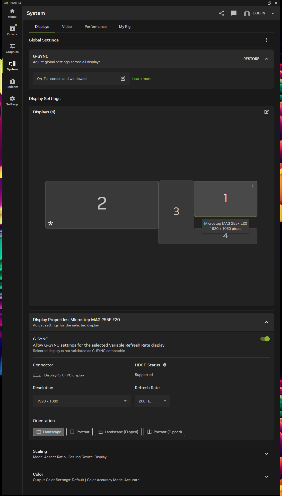Open the Refresh Rate 200 Hz dropdown
This screenshot has width=282, height=496.
point(153,401)
